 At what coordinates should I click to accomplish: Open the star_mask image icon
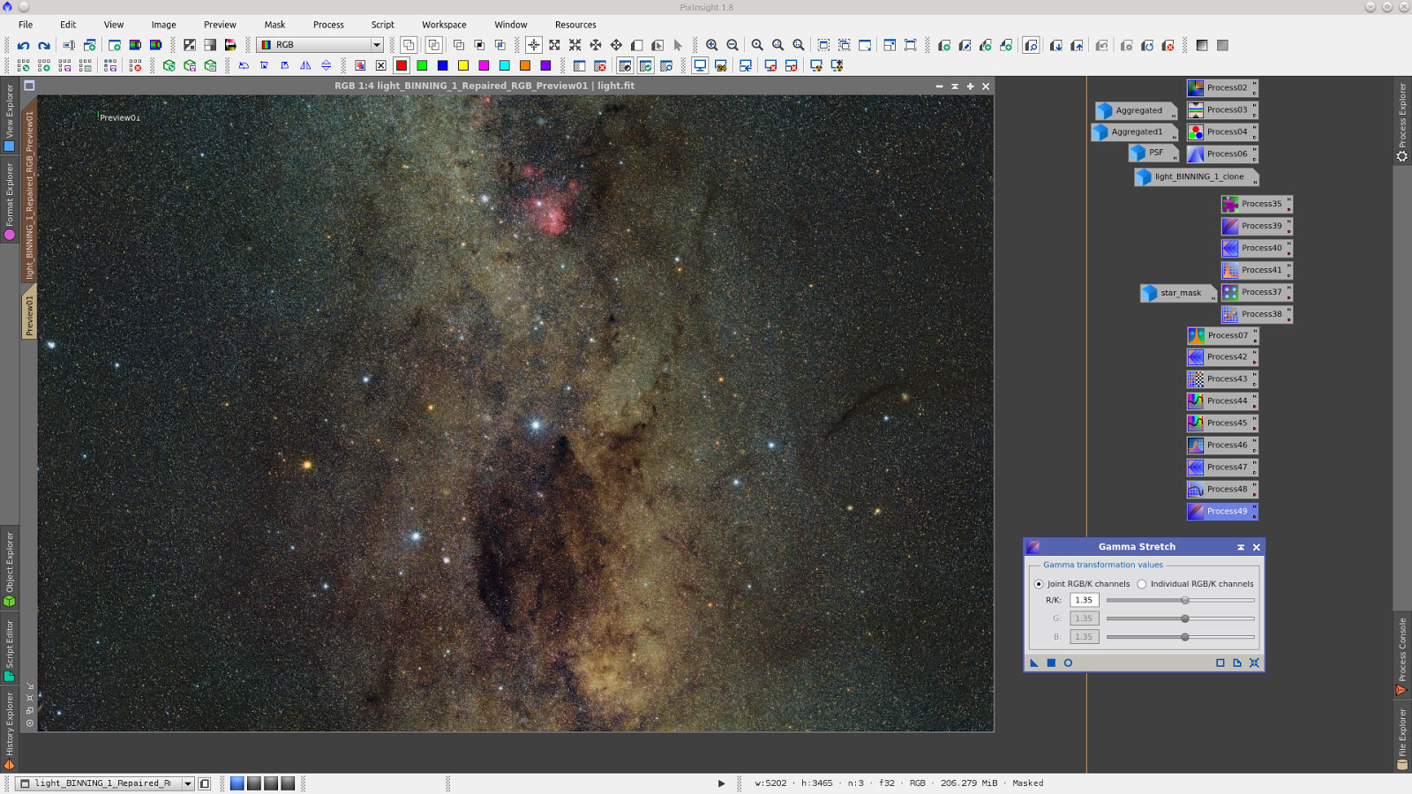pos(1178,293)
